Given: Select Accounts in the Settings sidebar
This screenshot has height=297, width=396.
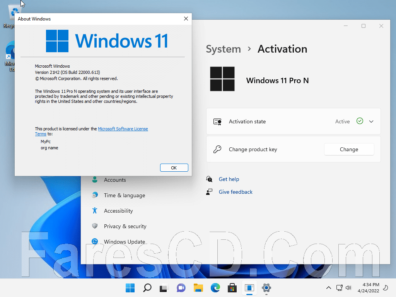Looking at the screenshot, I should click(115, 180).
